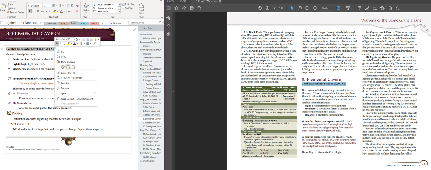Open the Acrobat zoom percentage dropdown

click(x=331, y=8)
